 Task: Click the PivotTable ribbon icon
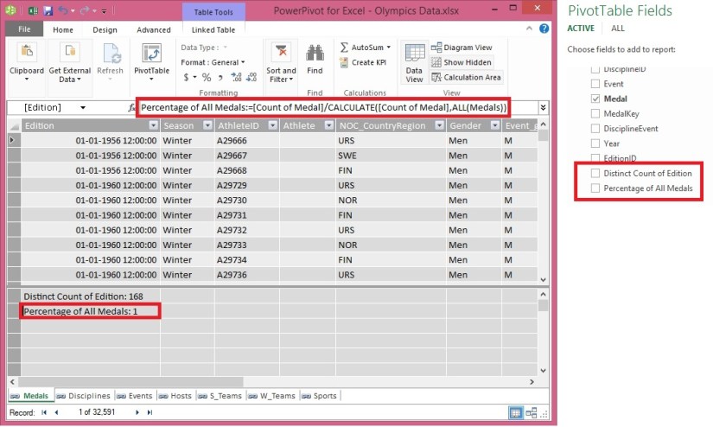pyautogui.click(x=151, y=53)
